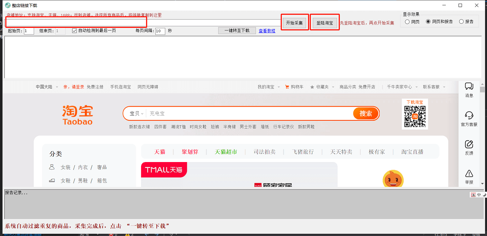Switch to the 天猫超市 tab

point(226,152)
